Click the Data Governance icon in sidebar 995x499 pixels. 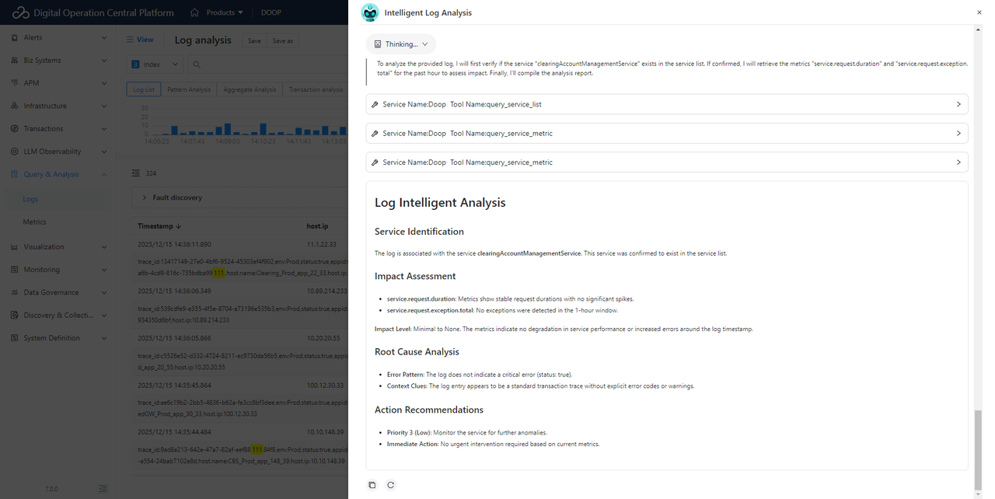(16, 292)
